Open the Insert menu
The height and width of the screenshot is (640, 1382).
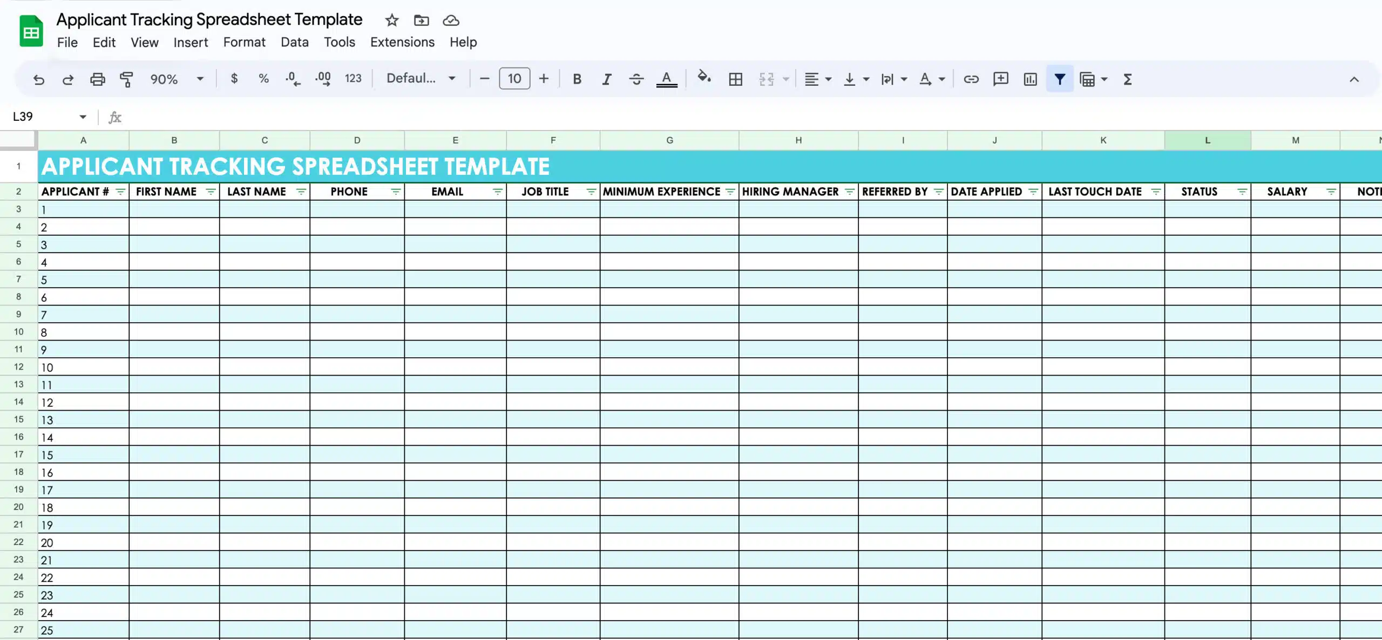(x=191, y=42)
